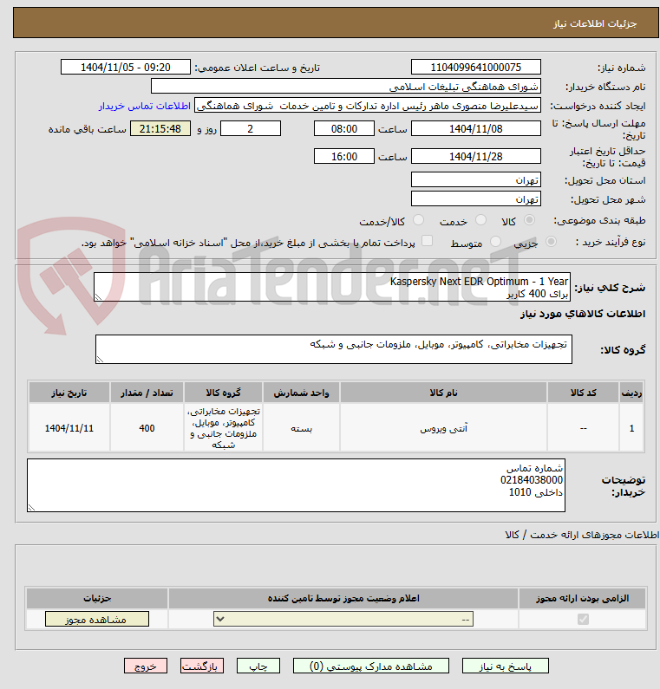This screenshot has width=660, height=689.
Task: Click the need number field 1104099641000075
Action: (x=476, y=68)
